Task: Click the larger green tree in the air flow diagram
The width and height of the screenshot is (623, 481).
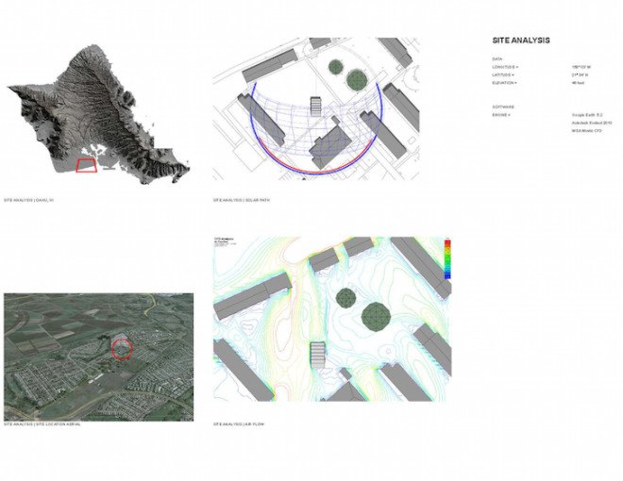Action: (376, 316)
